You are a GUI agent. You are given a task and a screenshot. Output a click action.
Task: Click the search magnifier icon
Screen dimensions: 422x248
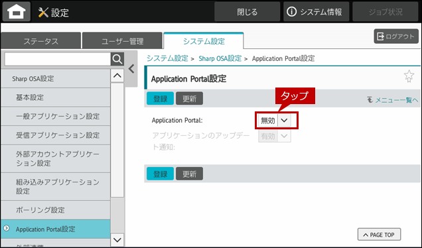click(x=117, y=59)
